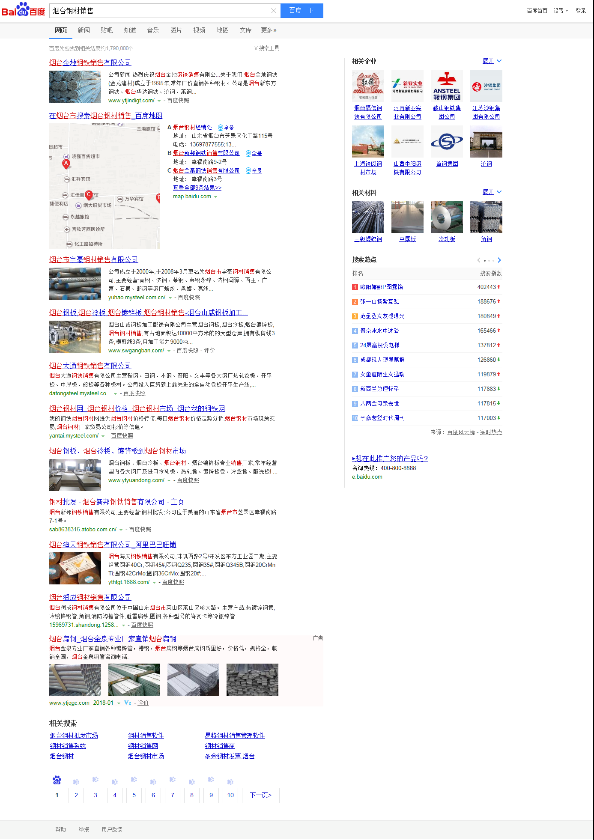This screenshot has height=840, width=594.
Task: Open dropdown arrow next to www.ytjindigt.com
Action: 159,101
